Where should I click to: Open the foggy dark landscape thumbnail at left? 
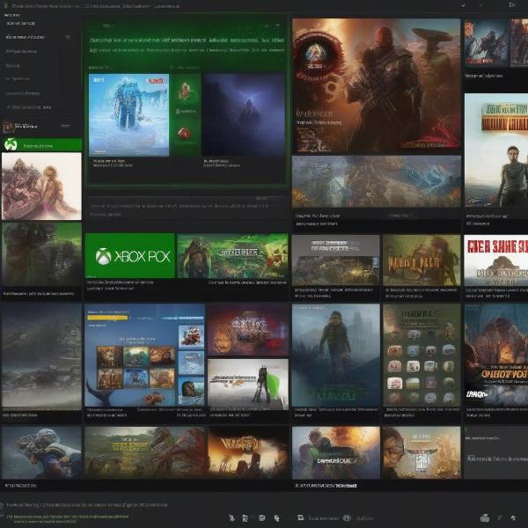tap(41, 357)
